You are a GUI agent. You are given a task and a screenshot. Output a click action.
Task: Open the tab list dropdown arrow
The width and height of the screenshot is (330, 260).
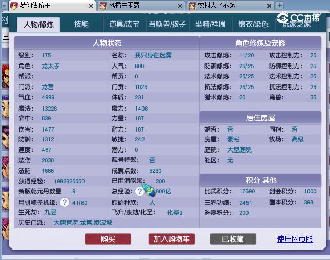(4, 6)
